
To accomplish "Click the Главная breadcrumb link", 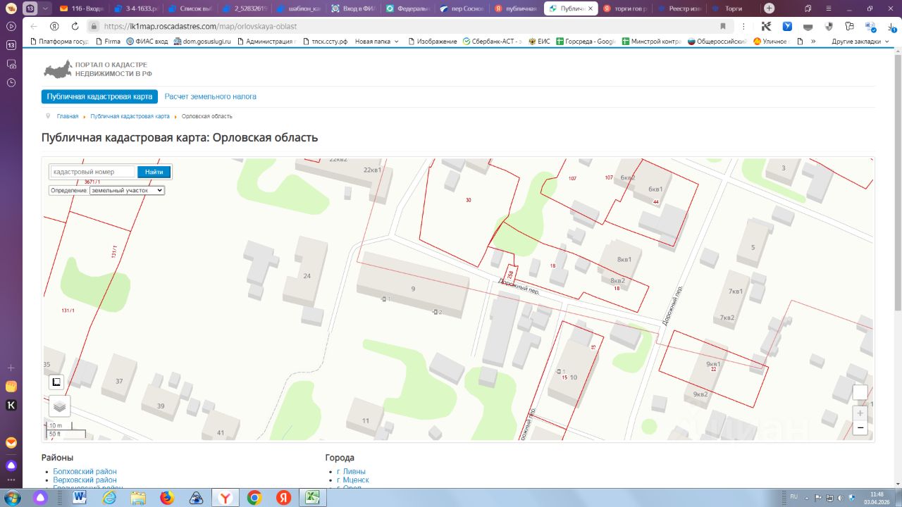I will coord(68,116).
